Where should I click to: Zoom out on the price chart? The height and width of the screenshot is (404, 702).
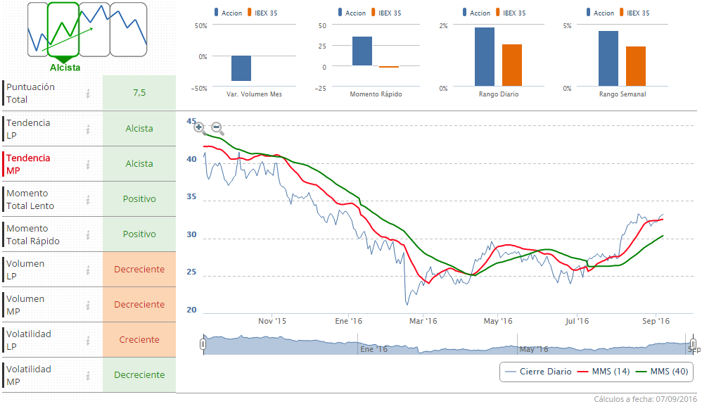(217, 129)
